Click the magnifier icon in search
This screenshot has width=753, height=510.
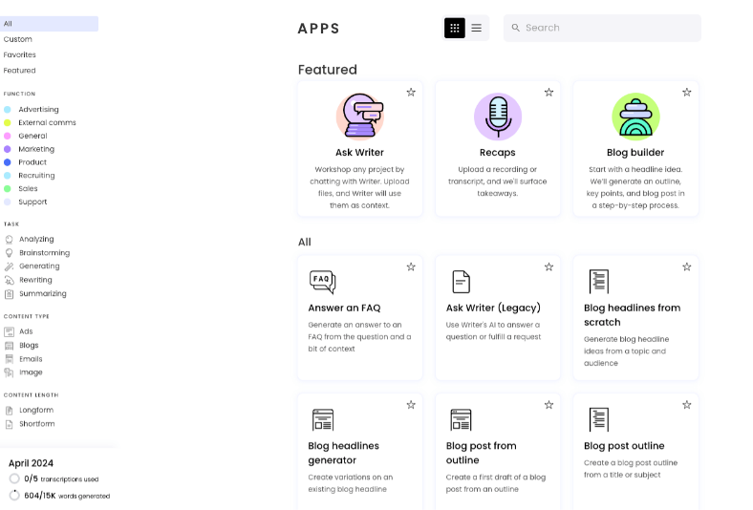[515, 28]
